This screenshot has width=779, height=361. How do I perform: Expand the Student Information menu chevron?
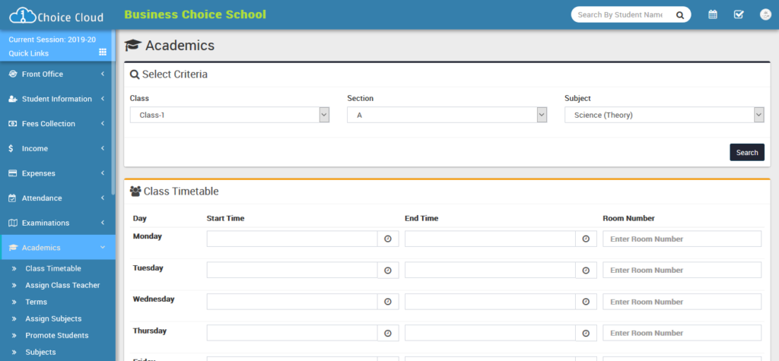[x=103, y=99]
